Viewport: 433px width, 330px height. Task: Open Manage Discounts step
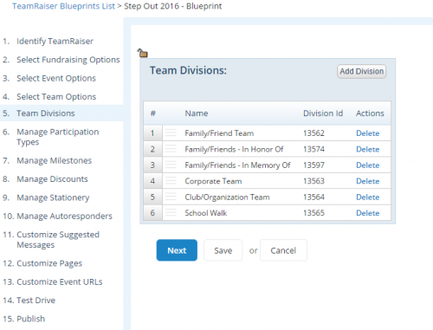click(52, 179)
